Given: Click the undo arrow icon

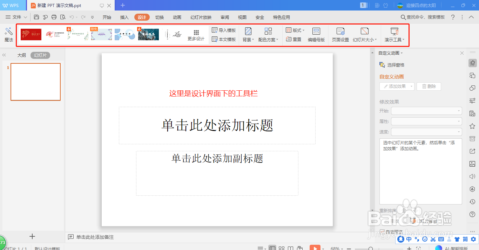Looking at the screenshot, I should [72, 17].
